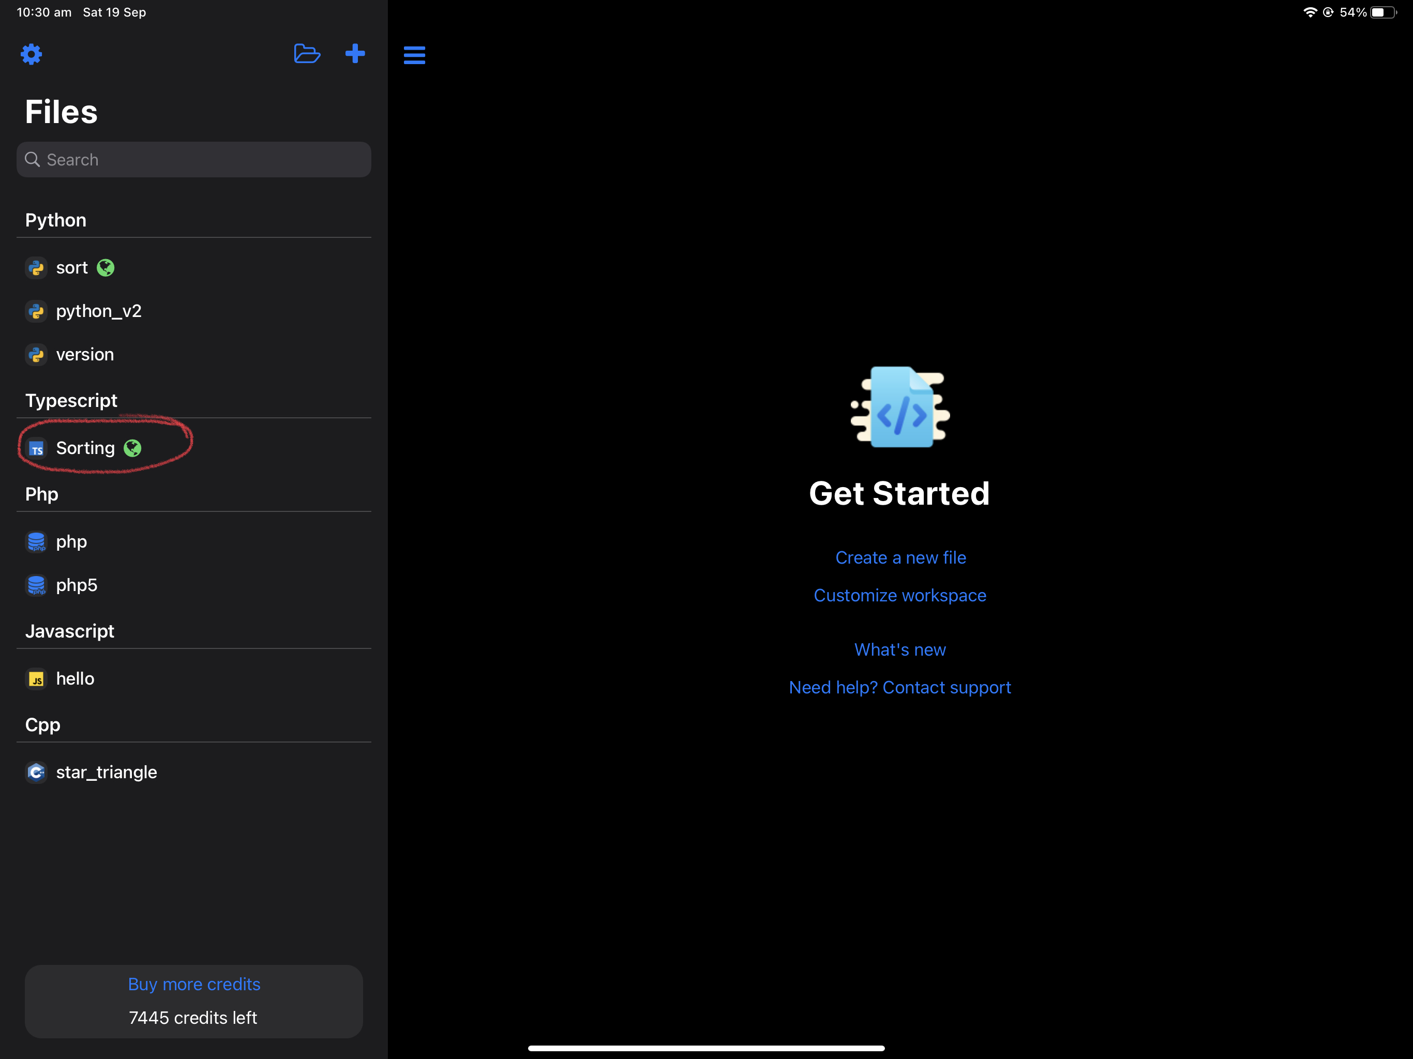Click Need help? Contact support
The width and height of the screenshot is (1413, 1059).
click(900, 687)
